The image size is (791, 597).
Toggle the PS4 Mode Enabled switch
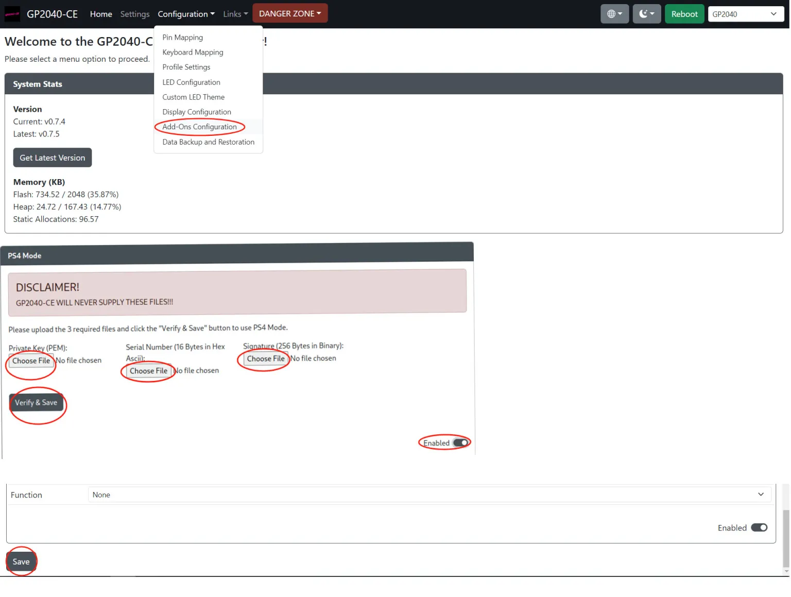click(x=460, y=443)
